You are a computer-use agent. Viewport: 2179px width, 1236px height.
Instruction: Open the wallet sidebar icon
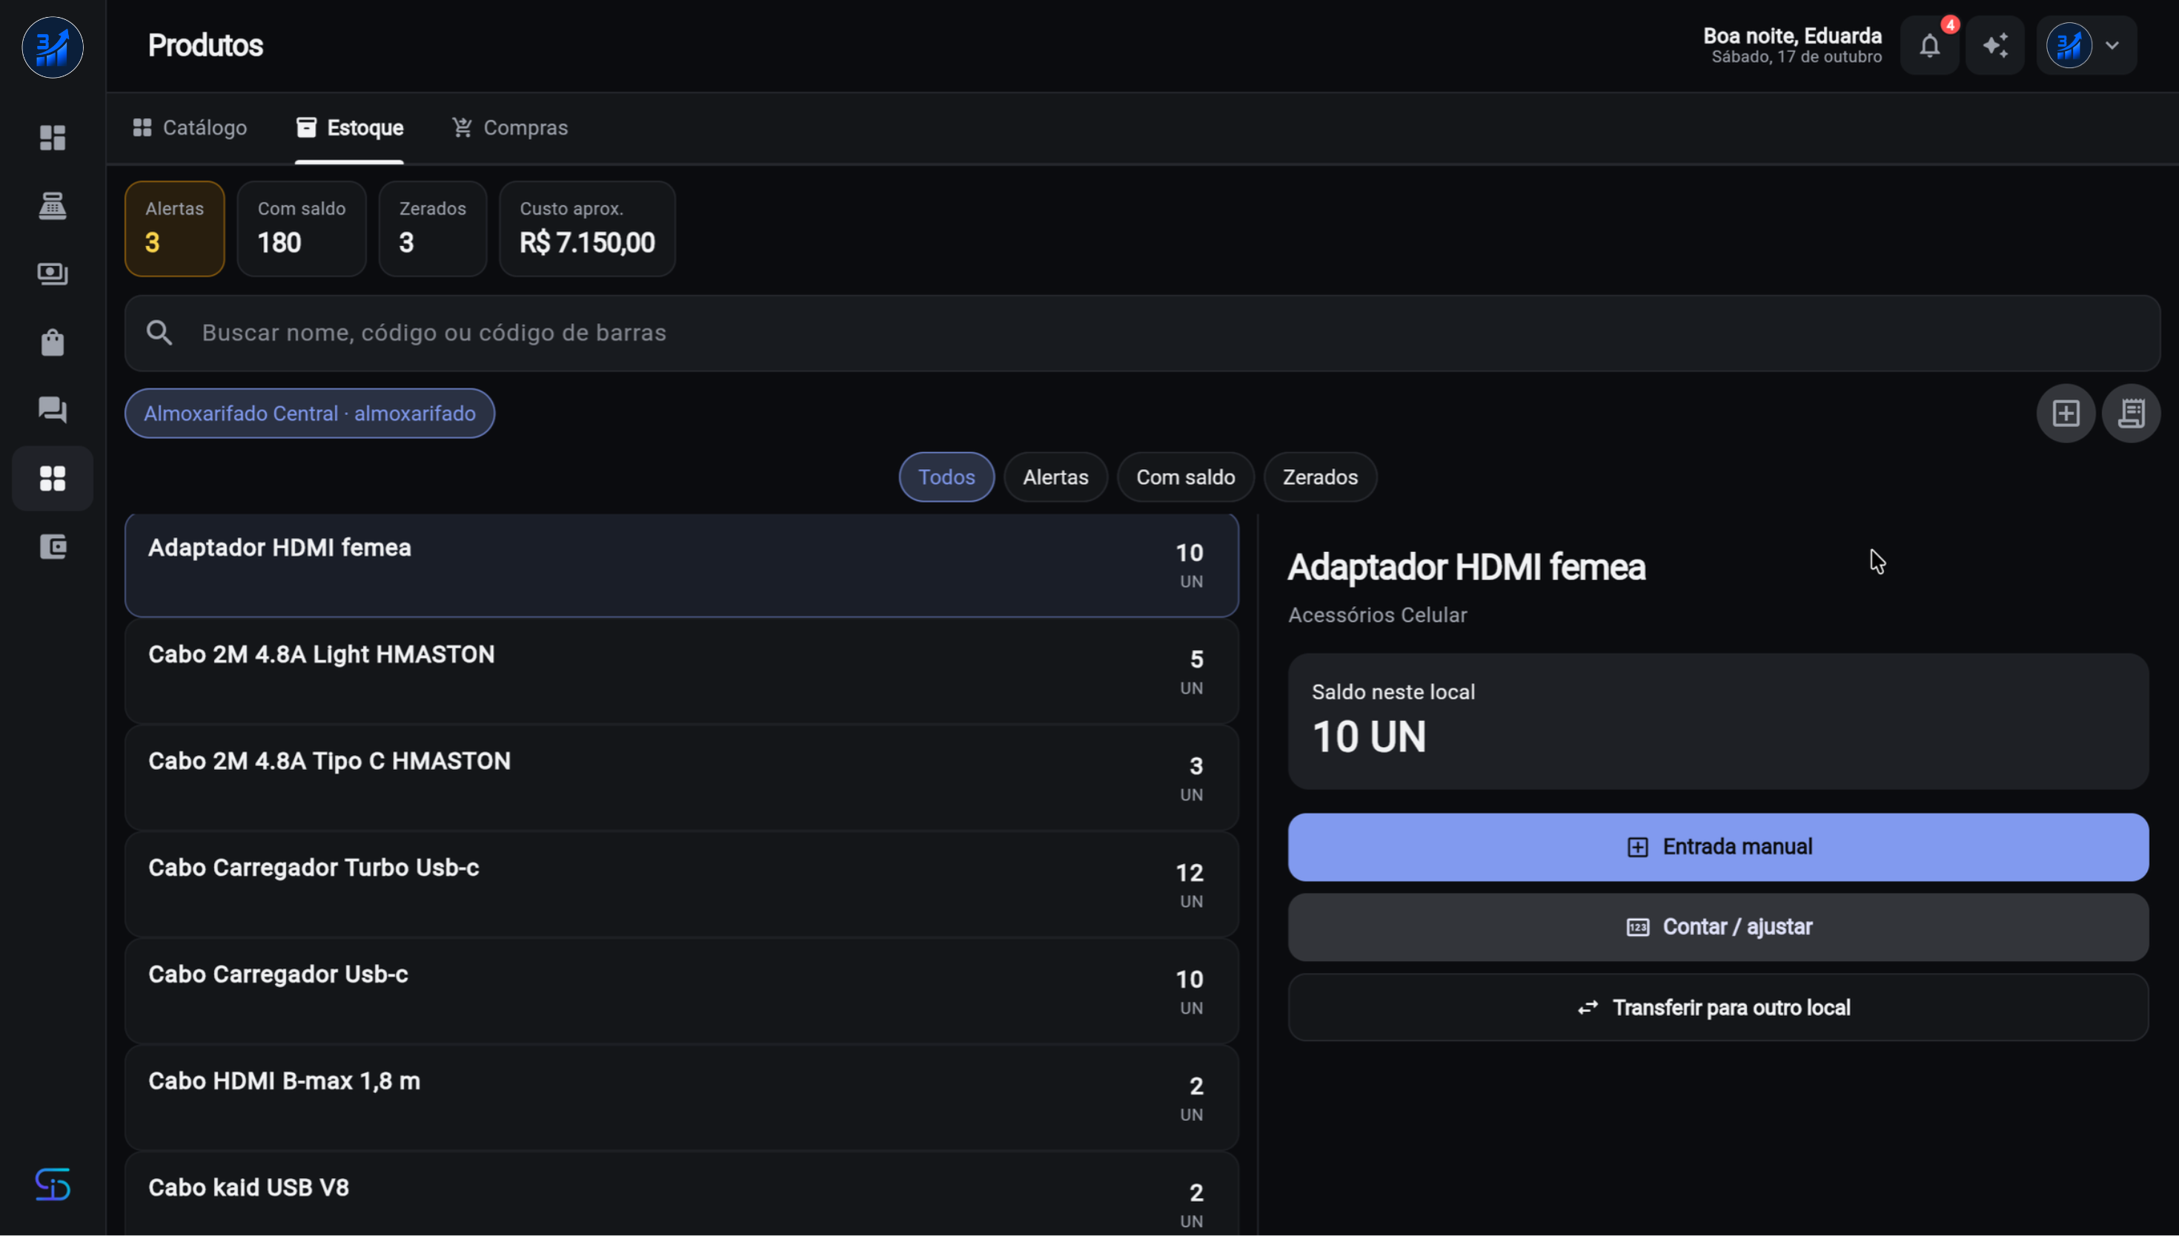coord(53,547)
